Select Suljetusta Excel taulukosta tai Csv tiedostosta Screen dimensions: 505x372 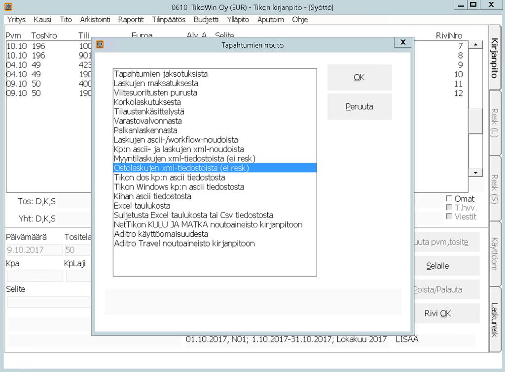tap(215, 215)
